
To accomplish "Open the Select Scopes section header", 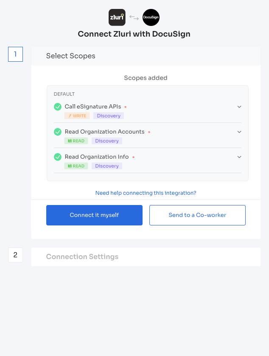I will [x=146, y=56].
